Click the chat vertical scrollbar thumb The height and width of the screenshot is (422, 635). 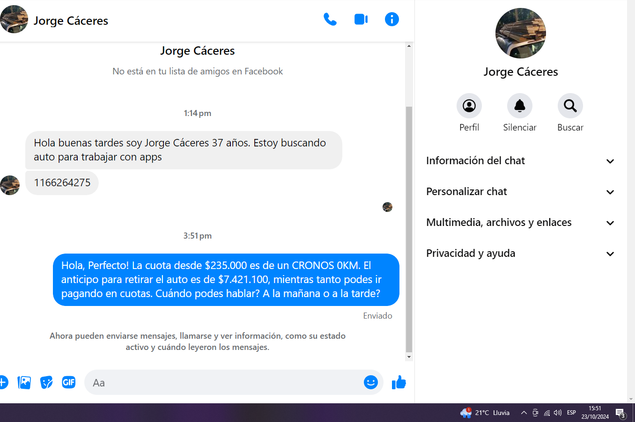[409, 229]
